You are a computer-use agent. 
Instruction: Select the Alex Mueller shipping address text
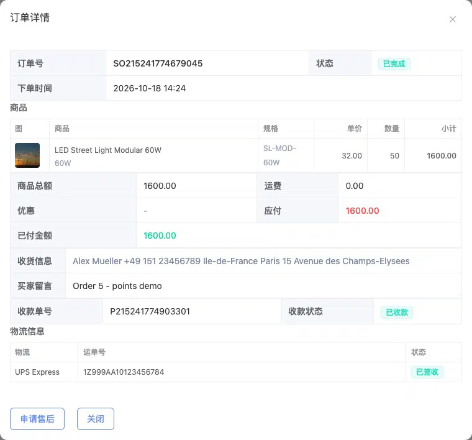pyautogui.click(x=241, y=261)
